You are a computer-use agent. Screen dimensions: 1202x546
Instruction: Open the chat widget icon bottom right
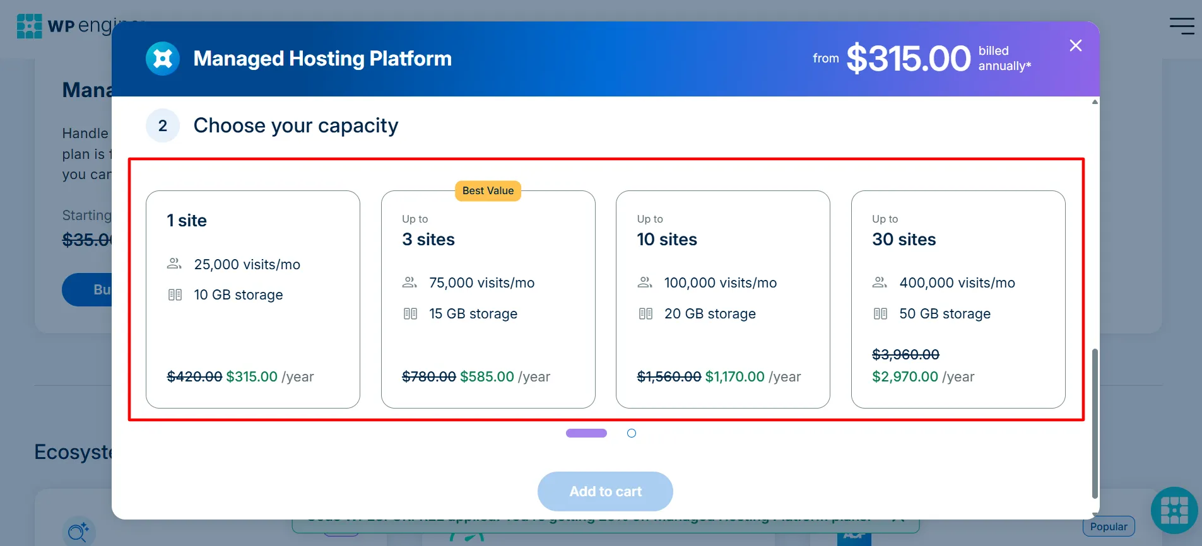1174,510
